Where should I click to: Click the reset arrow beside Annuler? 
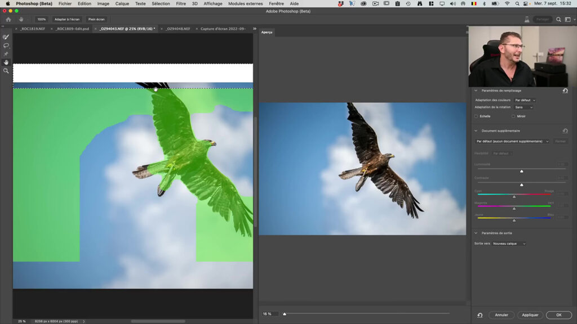click(x=480, y=315)
